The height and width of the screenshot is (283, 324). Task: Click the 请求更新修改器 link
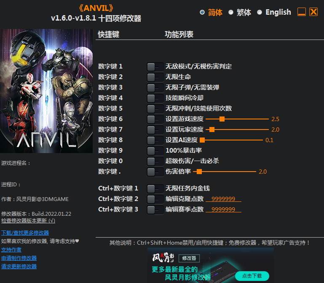point(19,267)
